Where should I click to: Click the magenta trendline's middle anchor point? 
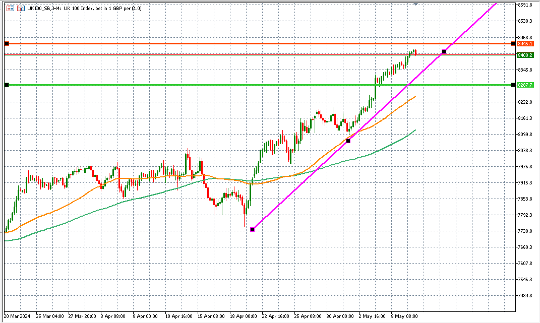point(348,141)
